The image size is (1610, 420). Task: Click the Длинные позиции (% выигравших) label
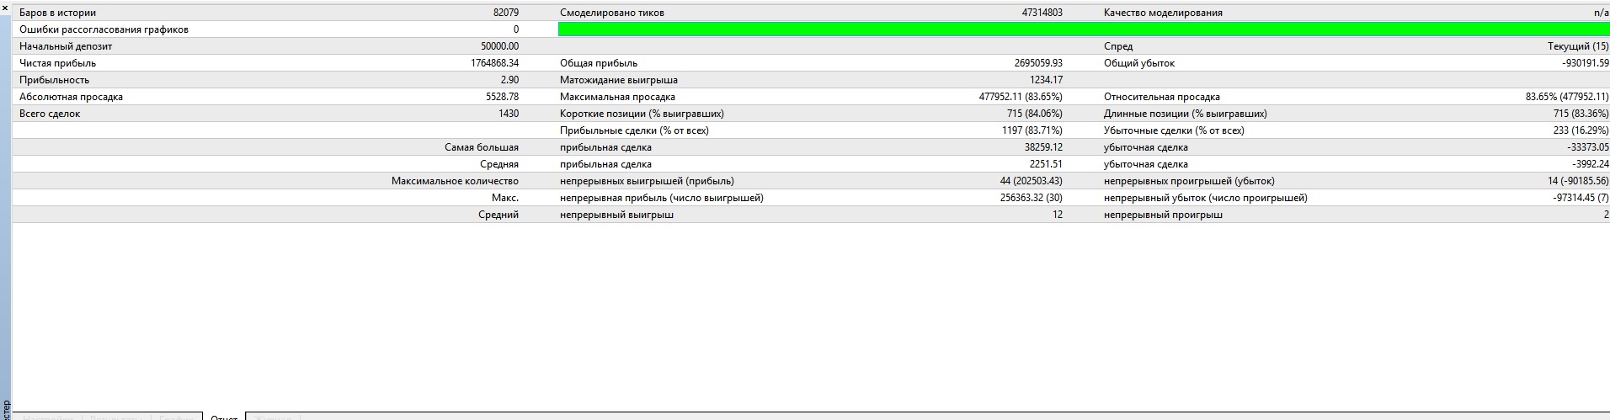click(x=1186, y=114)
